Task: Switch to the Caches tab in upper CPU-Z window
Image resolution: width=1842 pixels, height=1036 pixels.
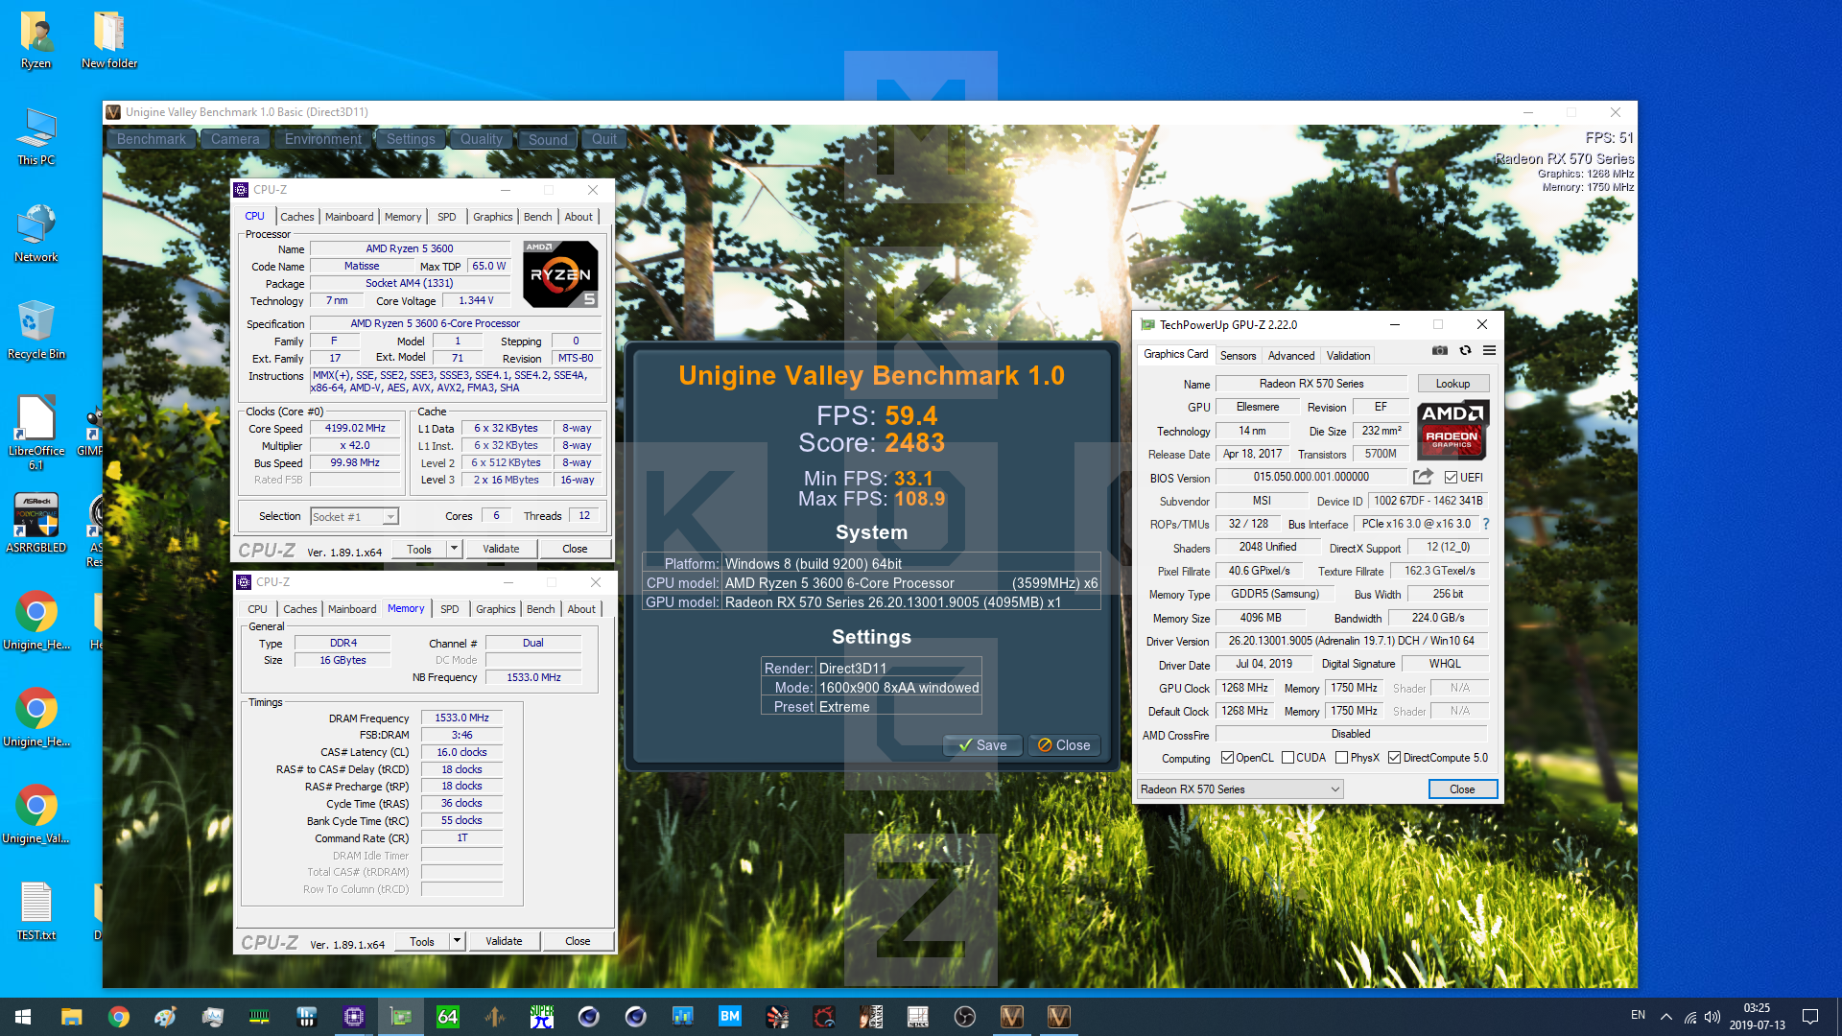Action: [x=296, y=217]
